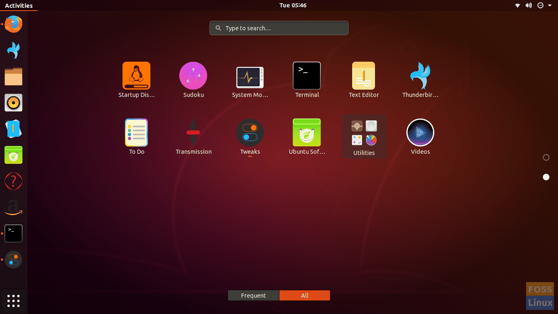The image size is (558, 314).
Task: Launch the Videos app
Action: pyautogui.click(x=420, y=137)
